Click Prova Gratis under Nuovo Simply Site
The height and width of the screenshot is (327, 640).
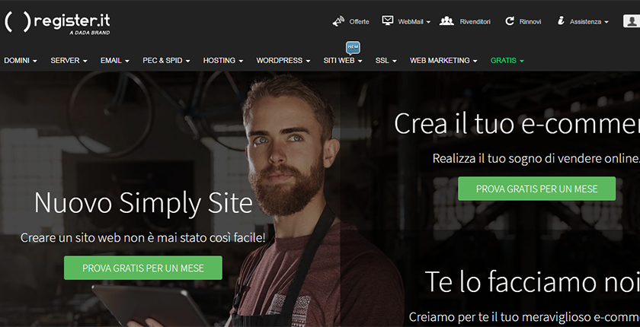click(143, 268)
